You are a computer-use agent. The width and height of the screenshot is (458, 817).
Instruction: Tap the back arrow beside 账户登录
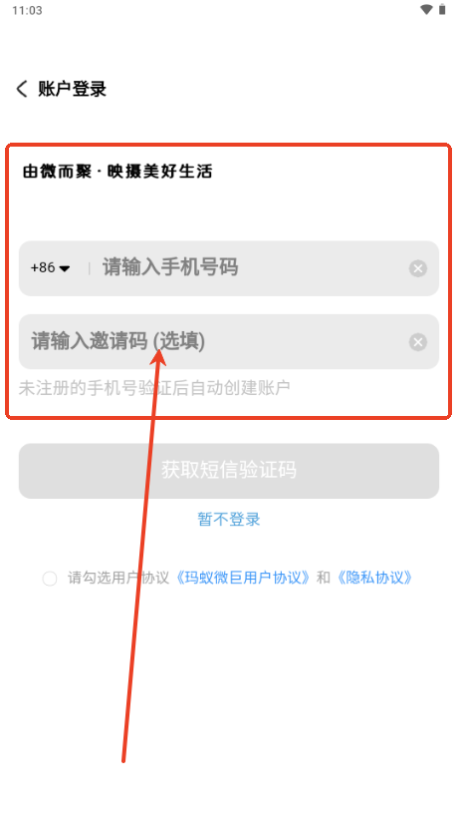pos(21,89)
